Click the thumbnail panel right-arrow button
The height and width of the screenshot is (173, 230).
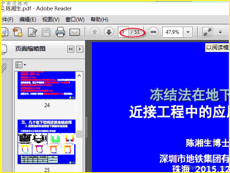[x=80, y=49]
